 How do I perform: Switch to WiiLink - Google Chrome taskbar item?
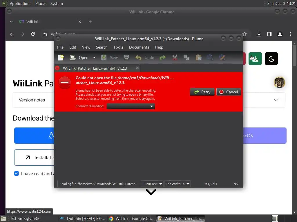coord(132,219)
